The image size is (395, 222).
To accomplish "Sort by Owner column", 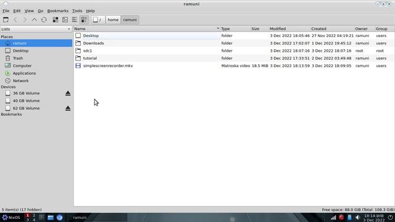I will point(364,29).
